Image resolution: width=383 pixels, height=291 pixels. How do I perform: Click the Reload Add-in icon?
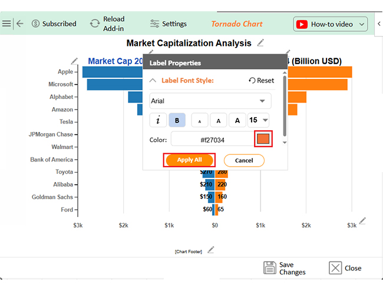[95, 24]
